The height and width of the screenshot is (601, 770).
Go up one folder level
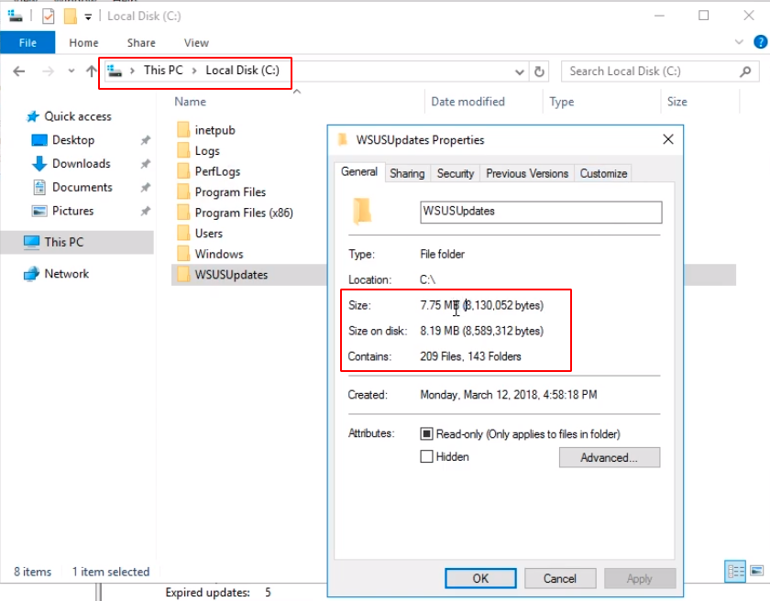(91, 71)
